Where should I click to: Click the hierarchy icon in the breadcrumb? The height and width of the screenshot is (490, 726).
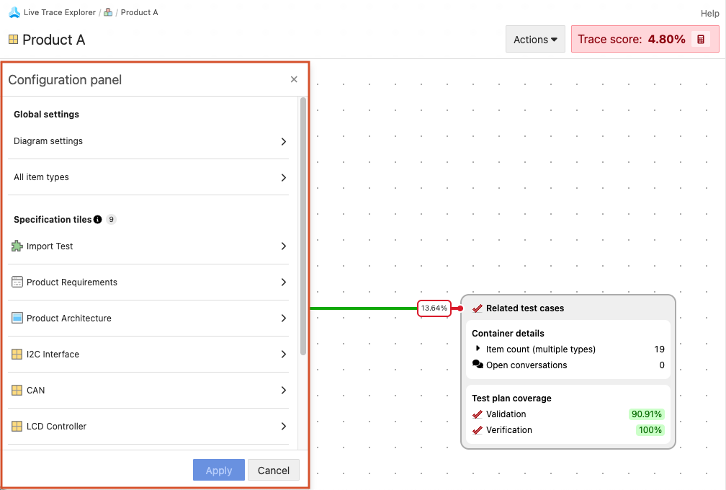(x=108, y=12)
